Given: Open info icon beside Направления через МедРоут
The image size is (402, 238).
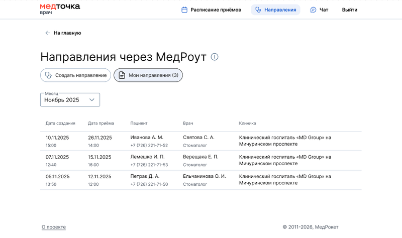Looking at the screenshot, I should click(215, 57).
